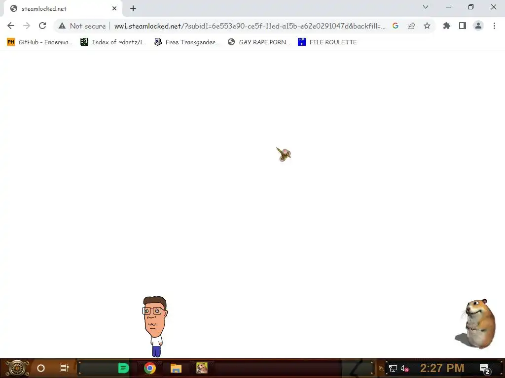View Not secure site information
This screenshot has width=505, height=378.
pos(82,26)
